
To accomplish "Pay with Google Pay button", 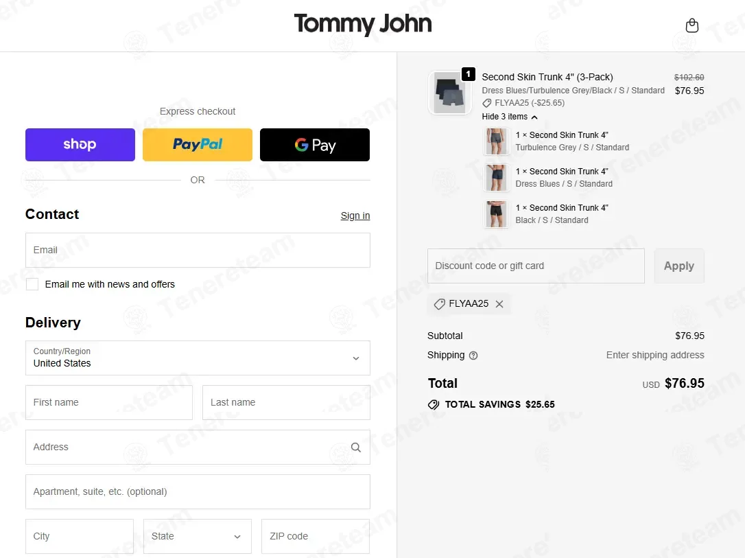I will pyautogui.click(x=315, y=145).
